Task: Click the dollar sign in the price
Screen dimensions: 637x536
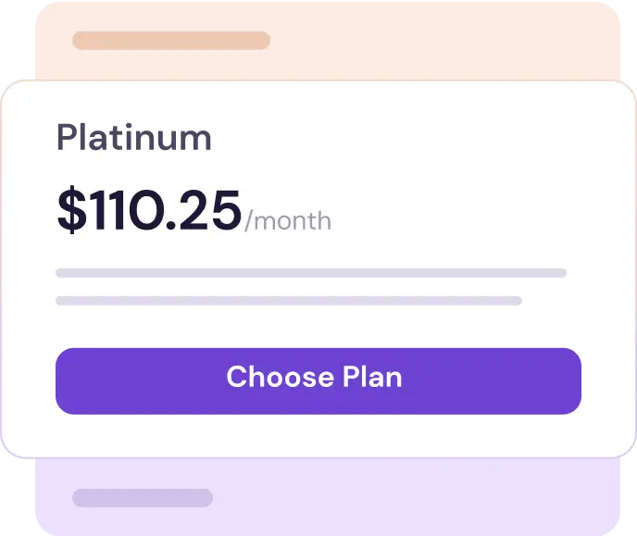Action: 70,210
